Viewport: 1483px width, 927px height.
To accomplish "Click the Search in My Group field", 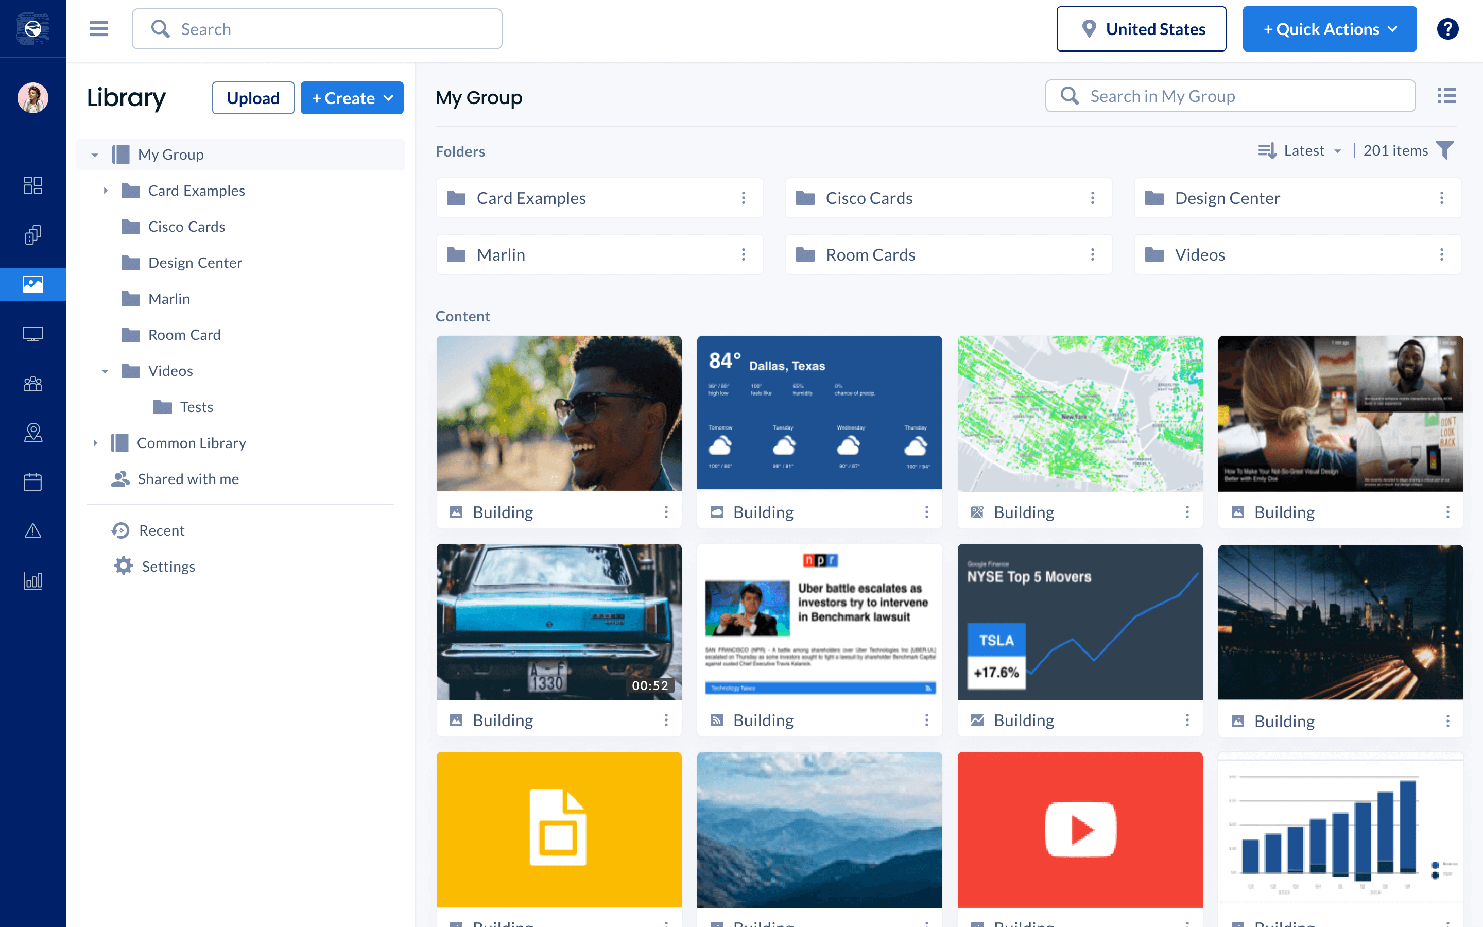I will 1230,96.
